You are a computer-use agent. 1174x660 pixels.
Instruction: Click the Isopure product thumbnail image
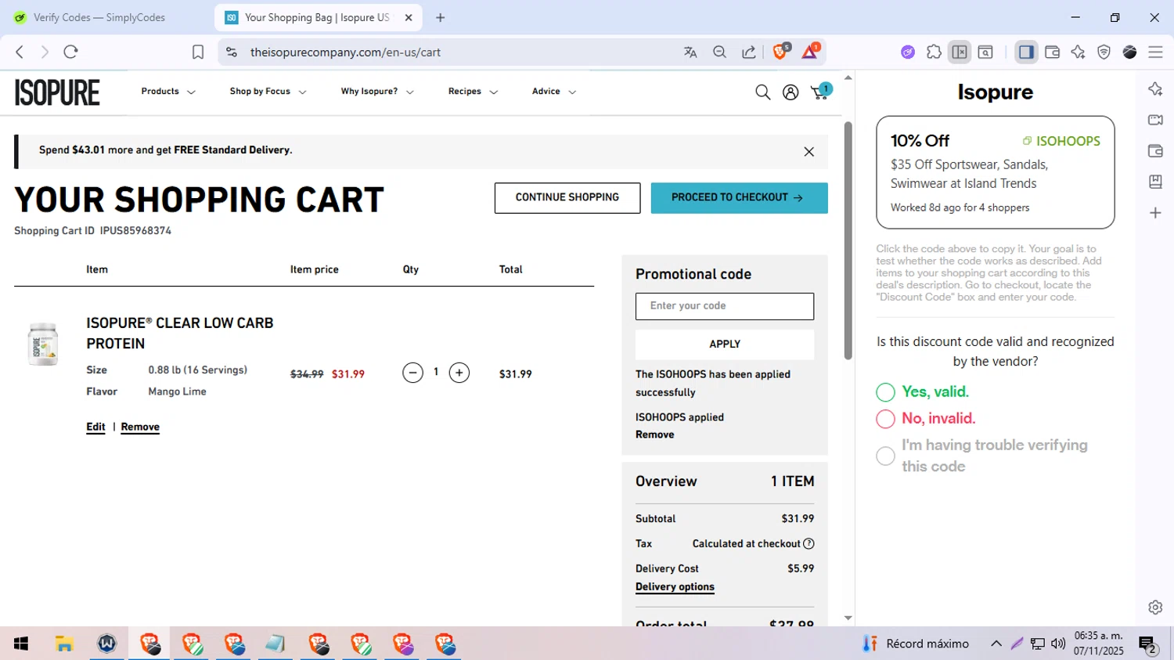tap(43, 344)
